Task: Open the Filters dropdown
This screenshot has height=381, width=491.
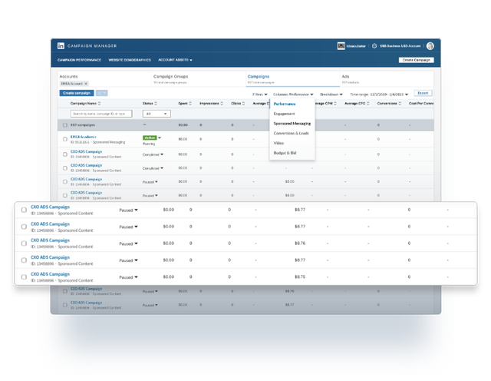Action: [x=259, y=94]
